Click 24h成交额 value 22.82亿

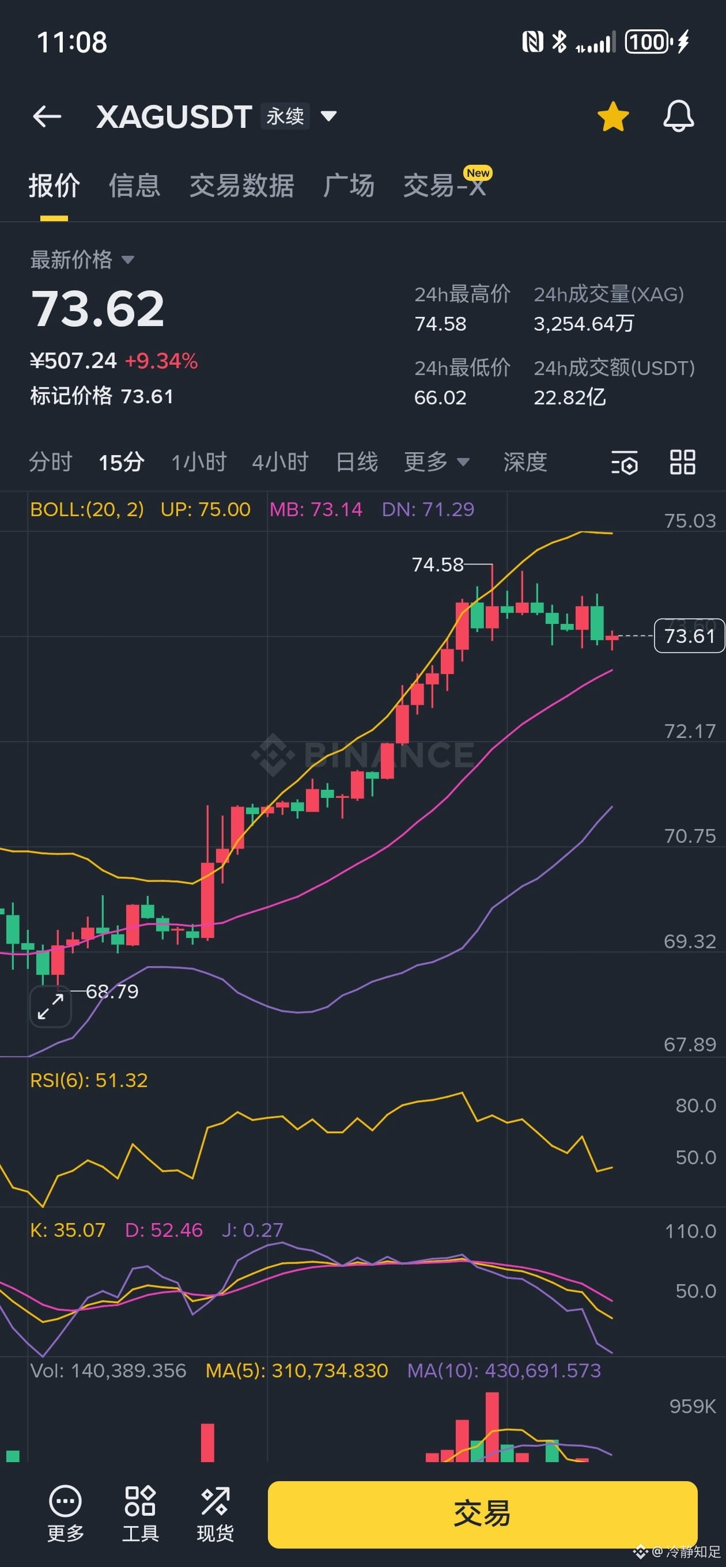[x=570, y=398]
